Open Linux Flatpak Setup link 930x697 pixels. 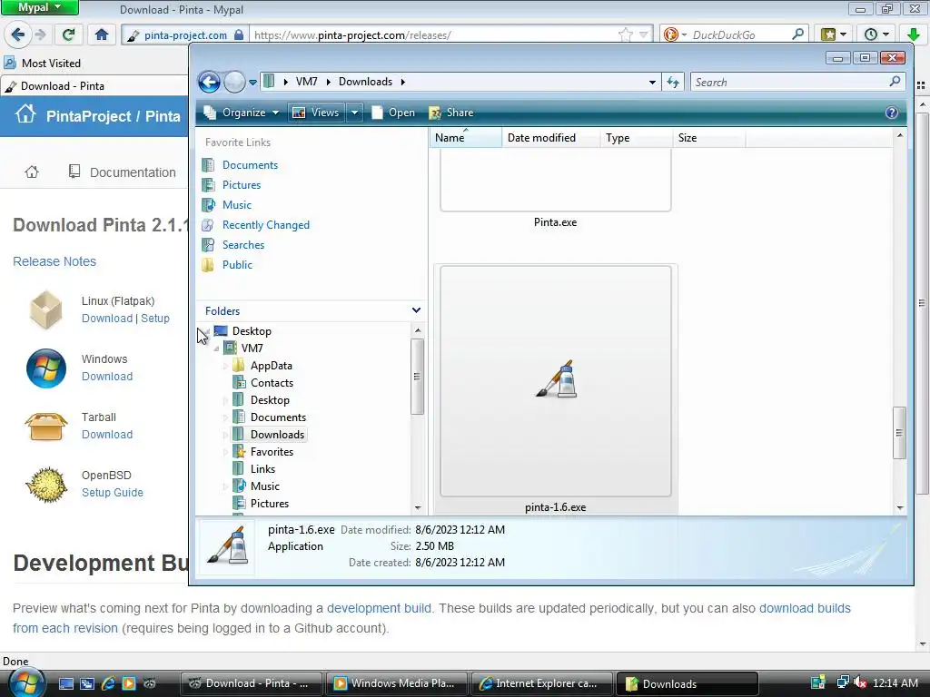[155, 319]
